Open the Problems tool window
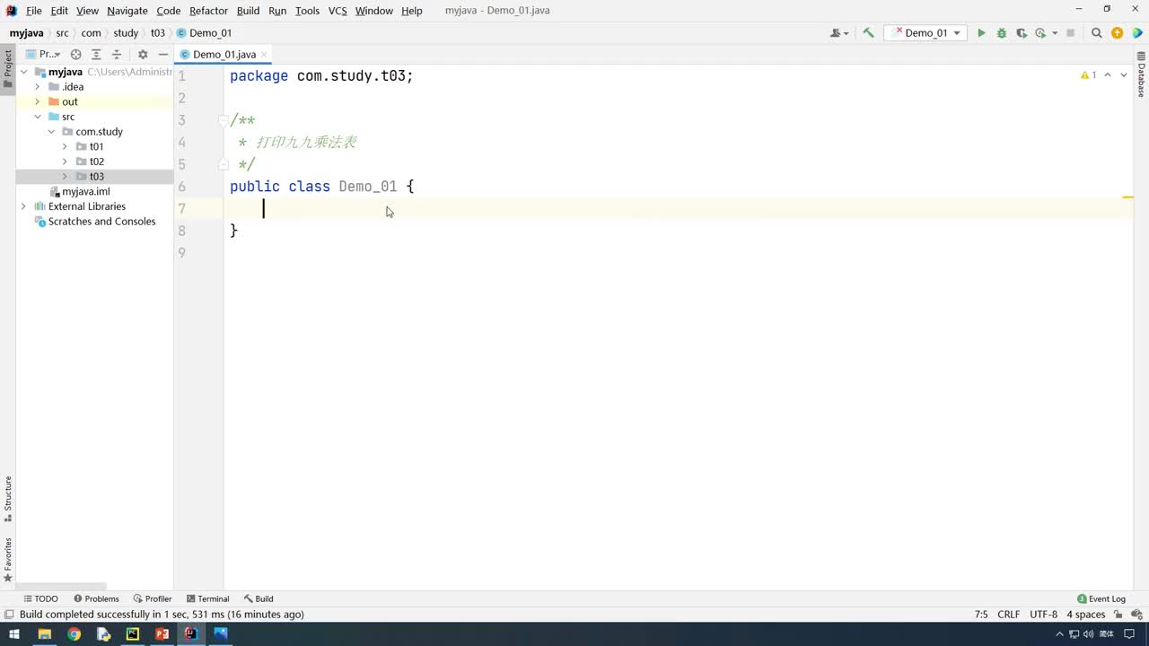 [x=96, y=598]
